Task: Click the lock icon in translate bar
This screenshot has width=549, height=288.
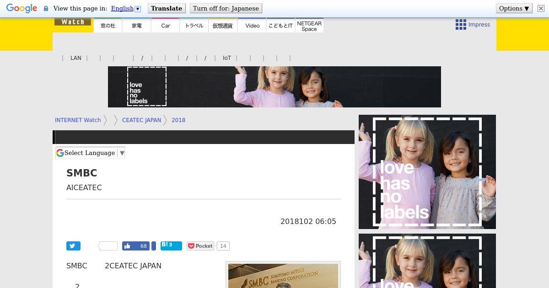Action: point(46,9)
